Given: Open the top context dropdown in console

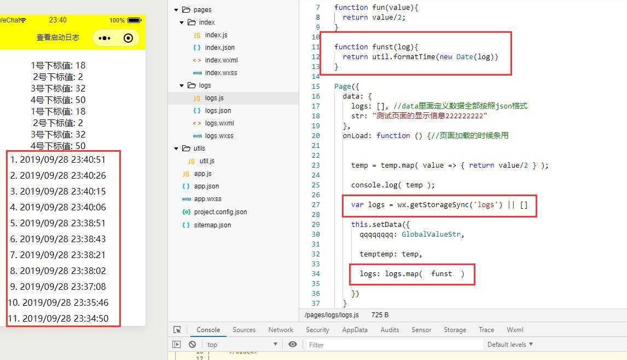Looking at the screenshot, I should 242,344.
